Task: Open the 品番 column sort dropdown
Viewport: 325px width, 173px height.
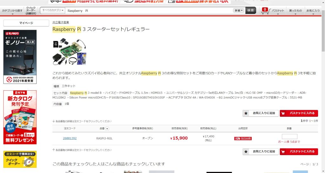Action: tap(107, 129)
